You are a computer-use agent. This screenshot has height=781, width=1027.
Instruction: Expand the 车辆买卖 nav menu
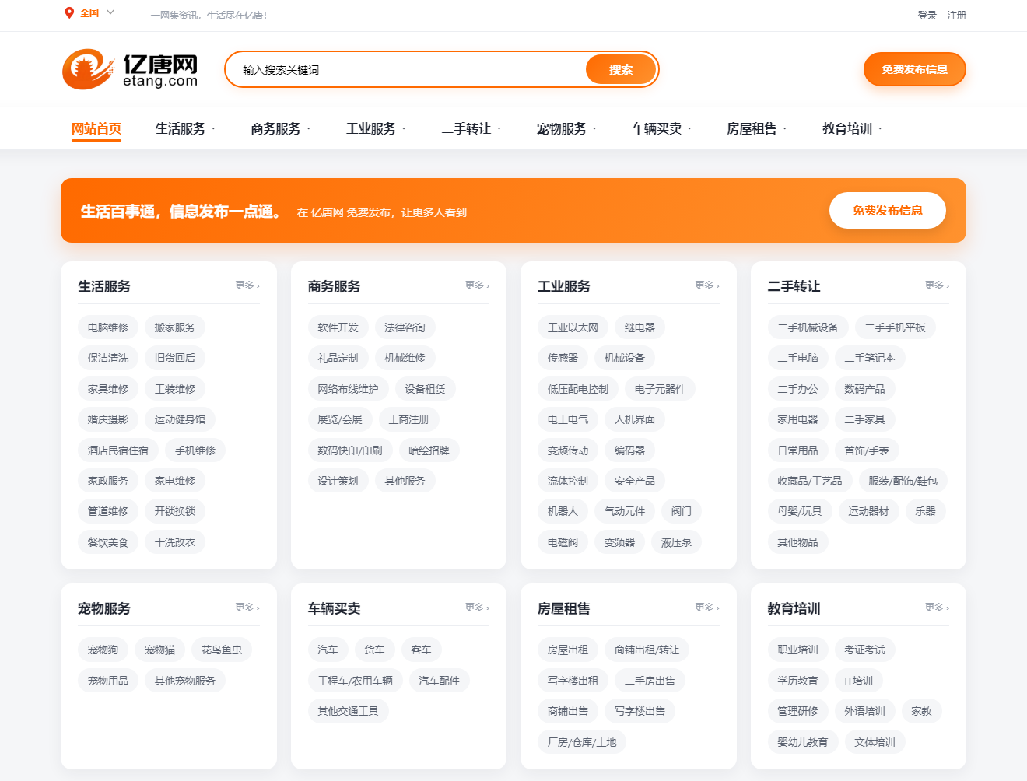click(x=661, y=129)
